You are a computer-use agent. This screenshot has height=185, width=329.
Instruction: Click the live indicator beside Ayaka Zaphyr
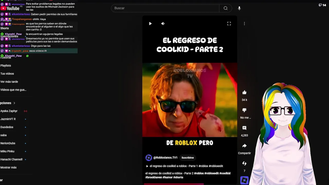coord(25,111)
